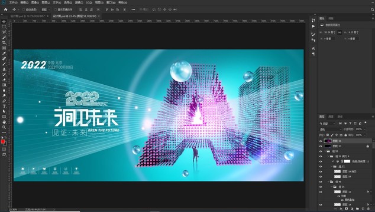Select the Move tool in the toolbox
Screen dimensions: 375x212
click(4, 22)
